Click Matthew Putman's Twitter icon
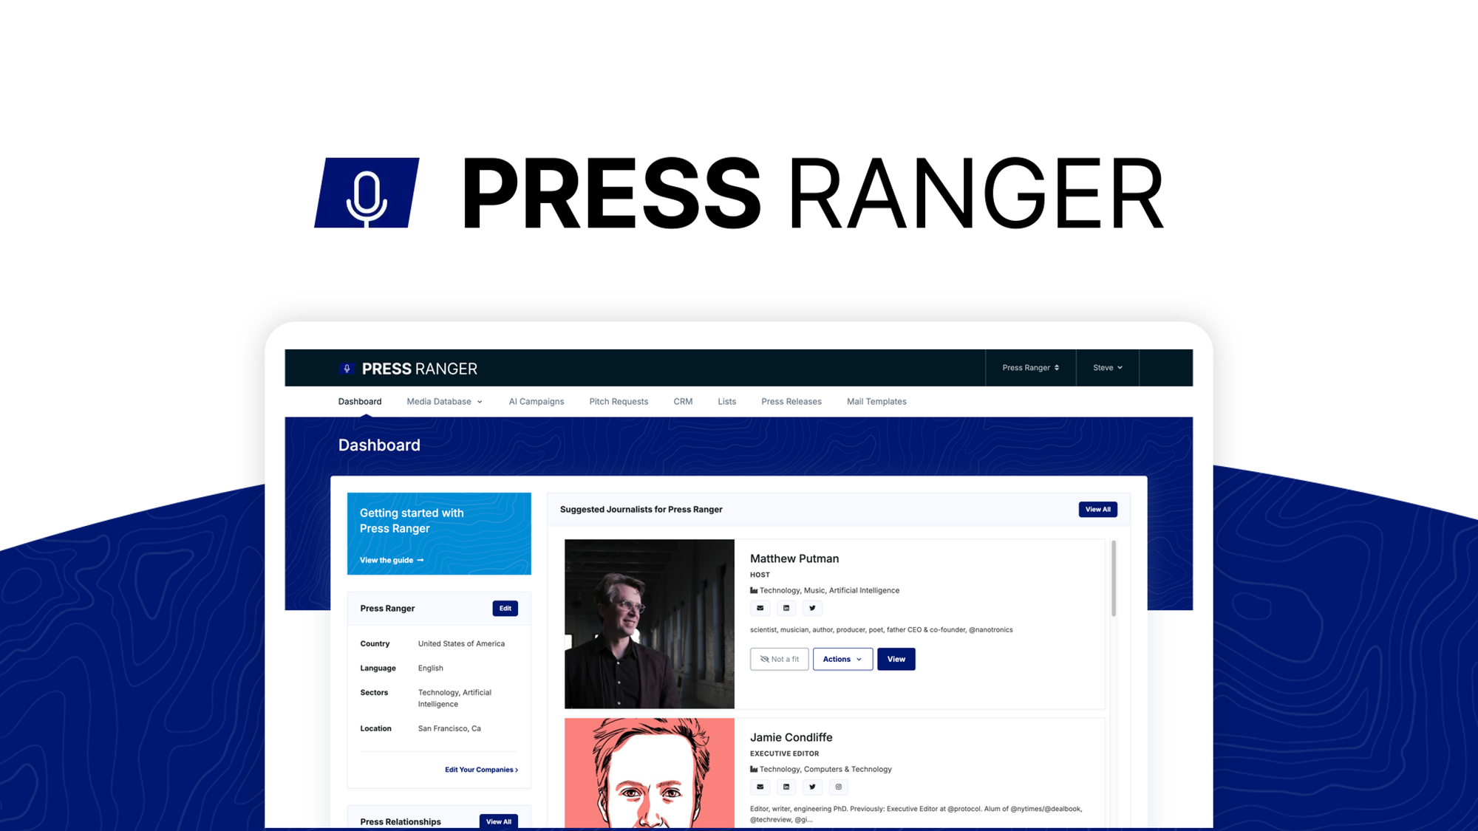The image size is (1478, 831). coord(812,608)
